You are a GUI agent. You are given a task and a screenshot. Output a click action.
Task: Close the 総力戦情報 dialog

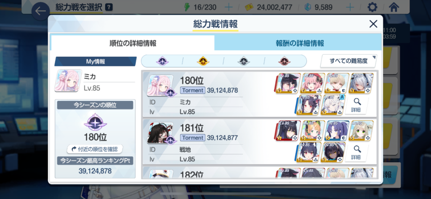373,24
